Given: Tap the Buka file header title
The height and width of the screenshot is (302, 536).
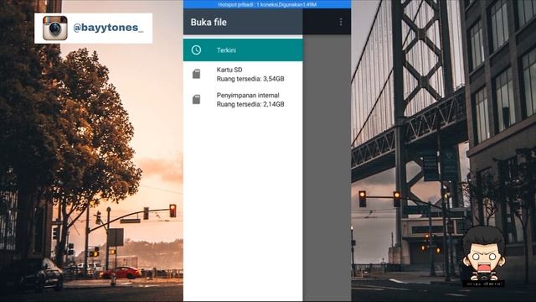Looking at the screenshot, I should tap(209, 23).
